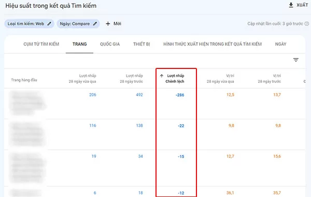
Task: Click the 116 clicks value
Action: tap(93, 125)
